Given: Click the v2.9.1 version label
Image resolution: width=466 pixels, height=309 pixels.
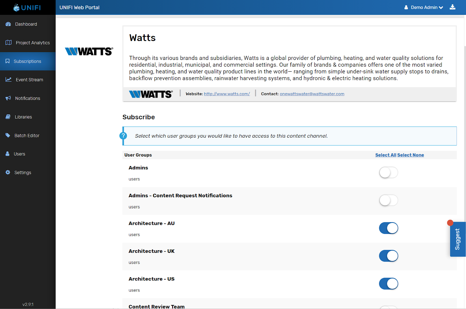Looking at the screenshot, I should (x=28, y=305).
